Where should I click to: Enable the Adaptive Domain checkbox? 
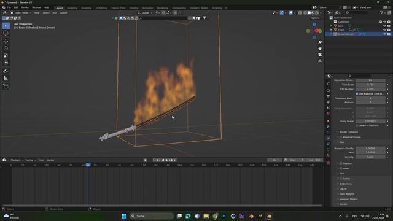click(341, 137)
